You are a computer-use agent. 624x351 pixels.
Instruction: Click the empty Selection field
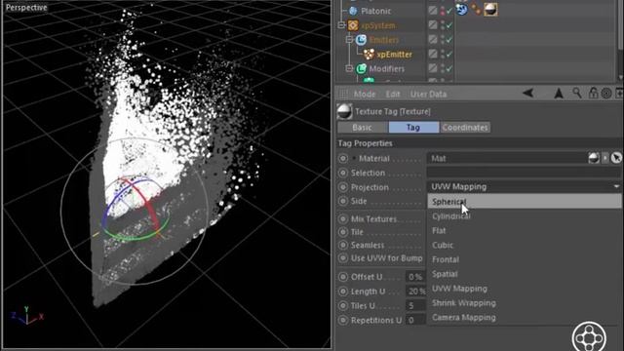pyautogui.click(x=525, y=173)
